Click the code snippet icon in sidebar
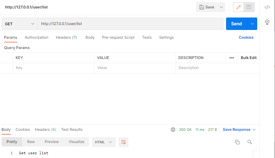Viewport: 275px width, 158px height. coord(267,7)
